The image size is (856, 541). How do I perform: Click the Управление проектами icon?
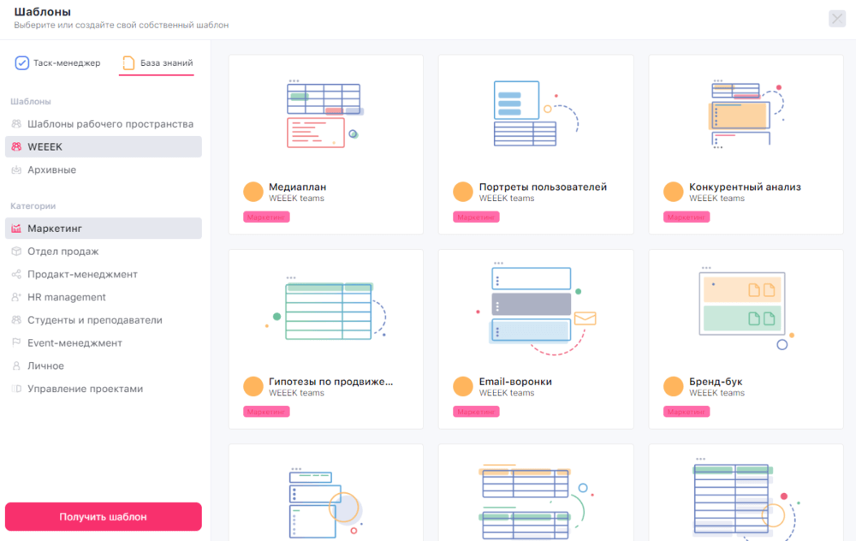pyautogui.click(x=16, y=389)
